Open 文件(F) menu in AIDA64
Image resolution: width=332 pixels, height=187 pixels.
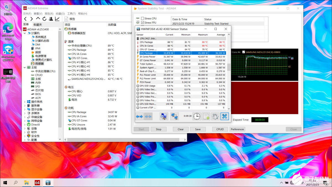pyautogui.click(x=27, y=14)
